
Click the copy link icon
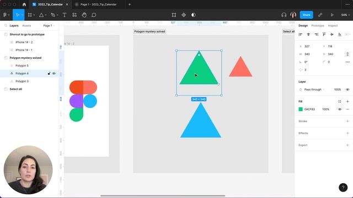(320, 15)
